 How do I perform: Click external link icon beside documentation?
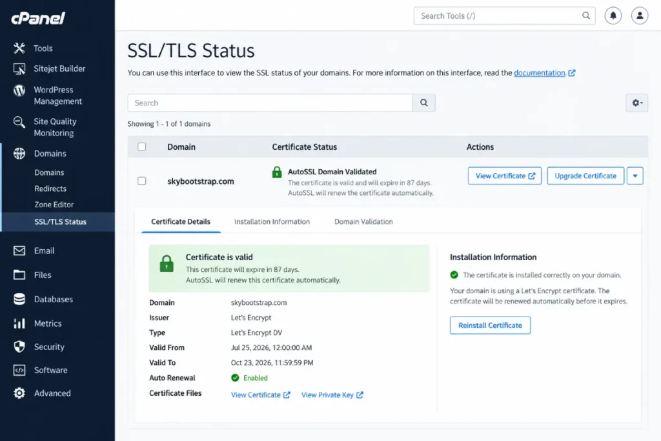point(572,73)
